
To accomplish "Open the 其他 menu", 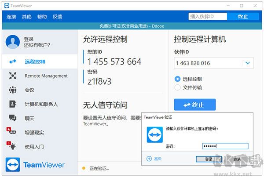I will point(26,17).
